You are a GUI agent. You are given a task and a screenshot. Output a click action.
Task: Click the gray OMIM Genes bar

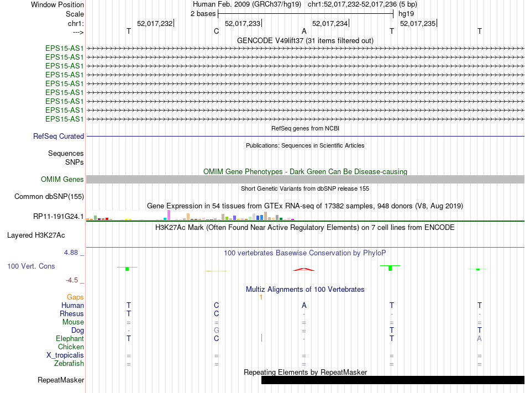[305, 180]
